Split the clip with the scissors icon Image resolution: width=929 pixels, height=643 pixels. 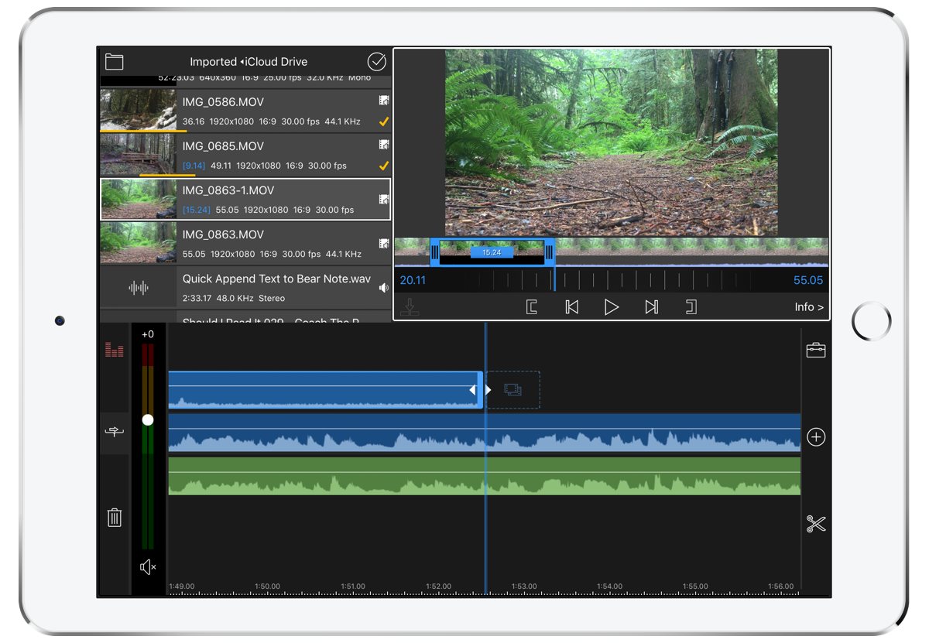coord(816,524)
